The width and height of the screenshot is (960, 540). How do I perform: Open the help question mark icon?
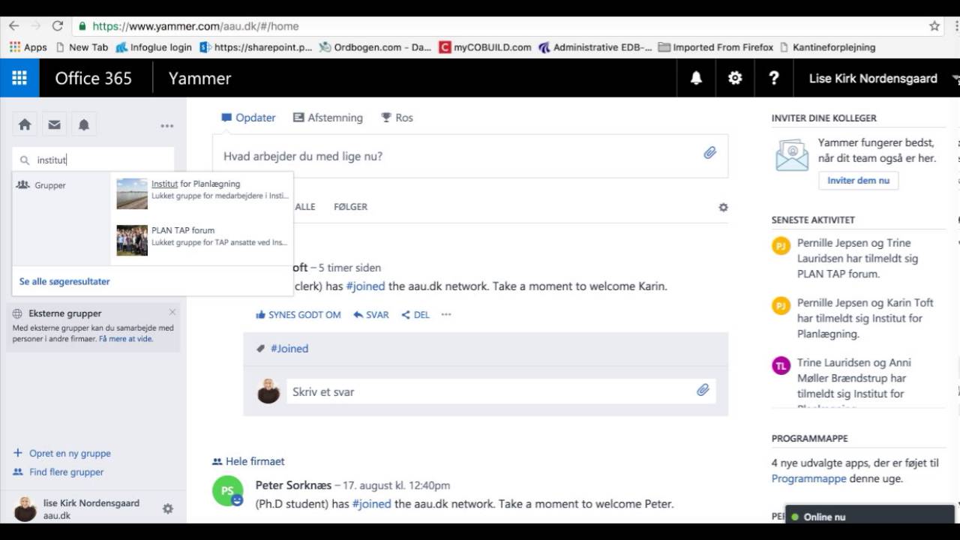click(774, 78)
